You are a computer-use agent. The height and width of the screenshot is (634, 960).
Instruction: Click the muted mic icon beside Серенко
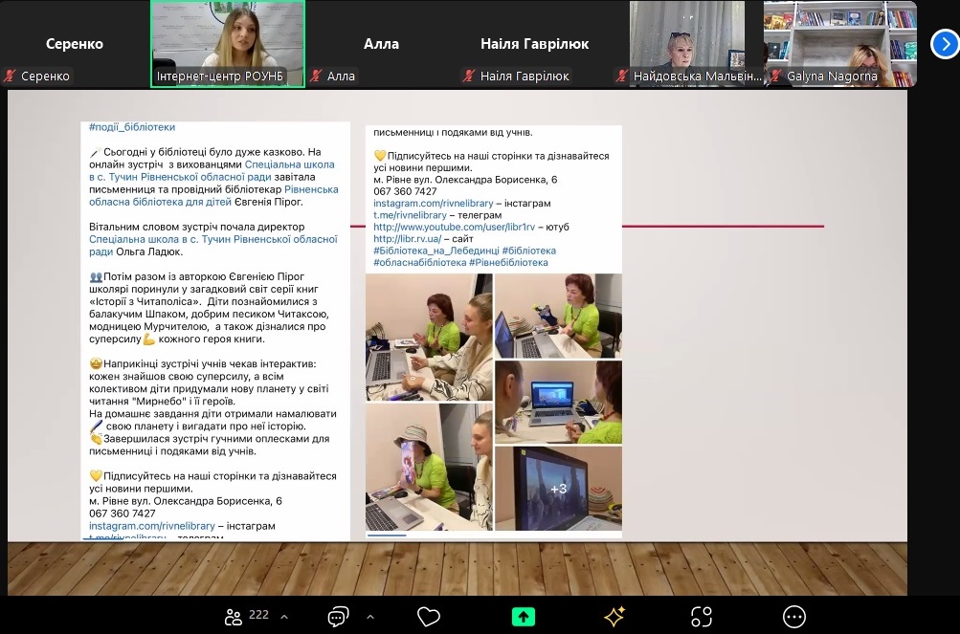pos(11,77)
